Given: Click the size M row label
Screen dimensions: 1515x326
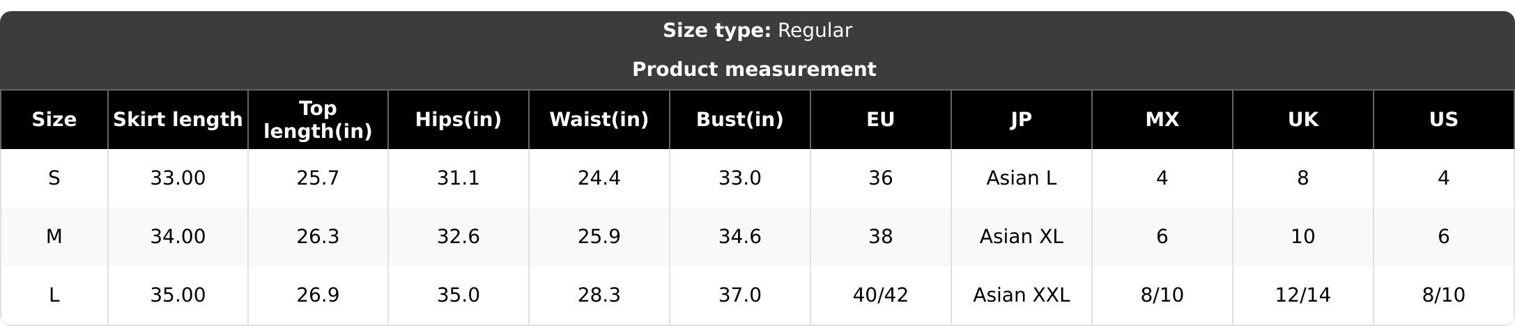Looking at the screenshot, I should 54,237.
